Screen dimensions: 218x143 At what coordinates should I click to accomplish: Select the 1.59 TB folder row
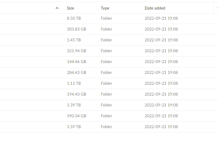point(74,127)
